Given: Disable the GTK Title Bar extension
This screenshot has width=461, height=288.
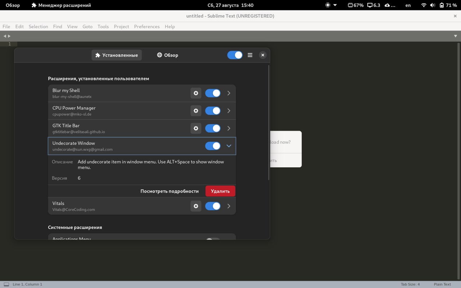Looking at the screenshot, I should click(x=213, y=128).
